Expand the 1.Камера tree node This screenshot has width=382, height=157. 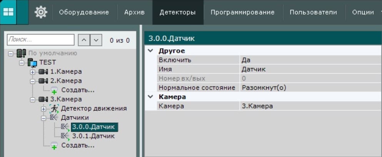tap(33, 72)
